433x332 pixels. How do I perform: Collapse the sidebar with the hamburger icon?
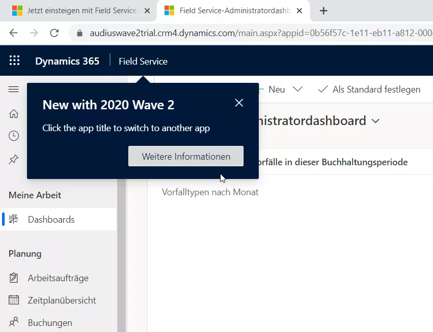point(14,89)
